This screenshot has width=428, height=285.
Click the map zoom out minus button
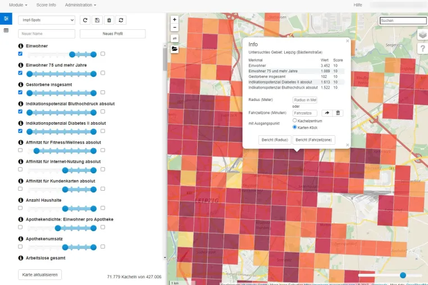175,27
